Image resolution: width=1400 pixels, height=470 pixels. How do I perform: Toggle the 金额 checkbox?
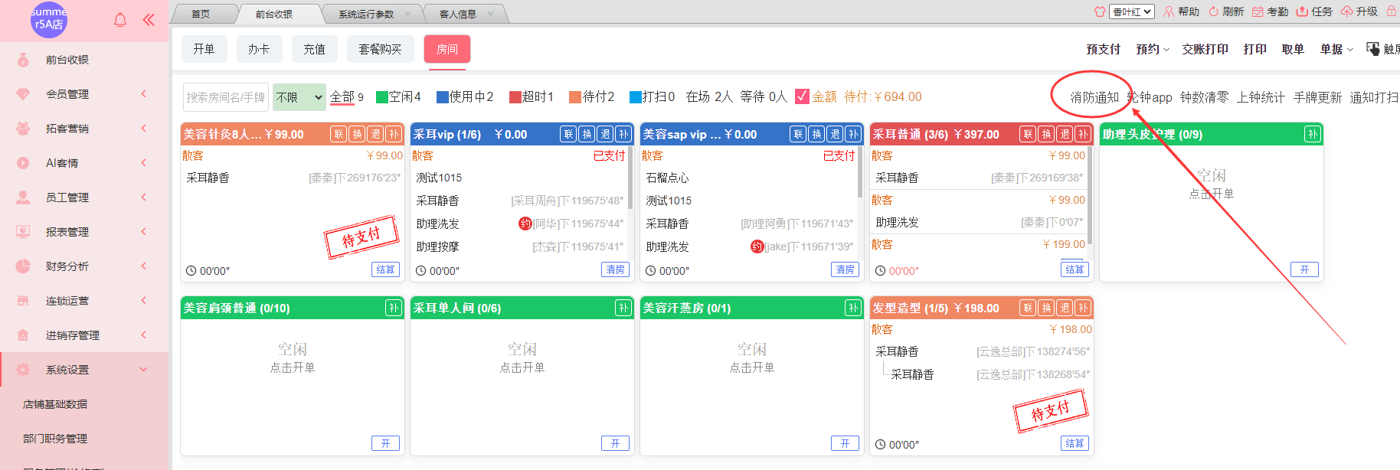pyautogui.click(x=802, y=96)
